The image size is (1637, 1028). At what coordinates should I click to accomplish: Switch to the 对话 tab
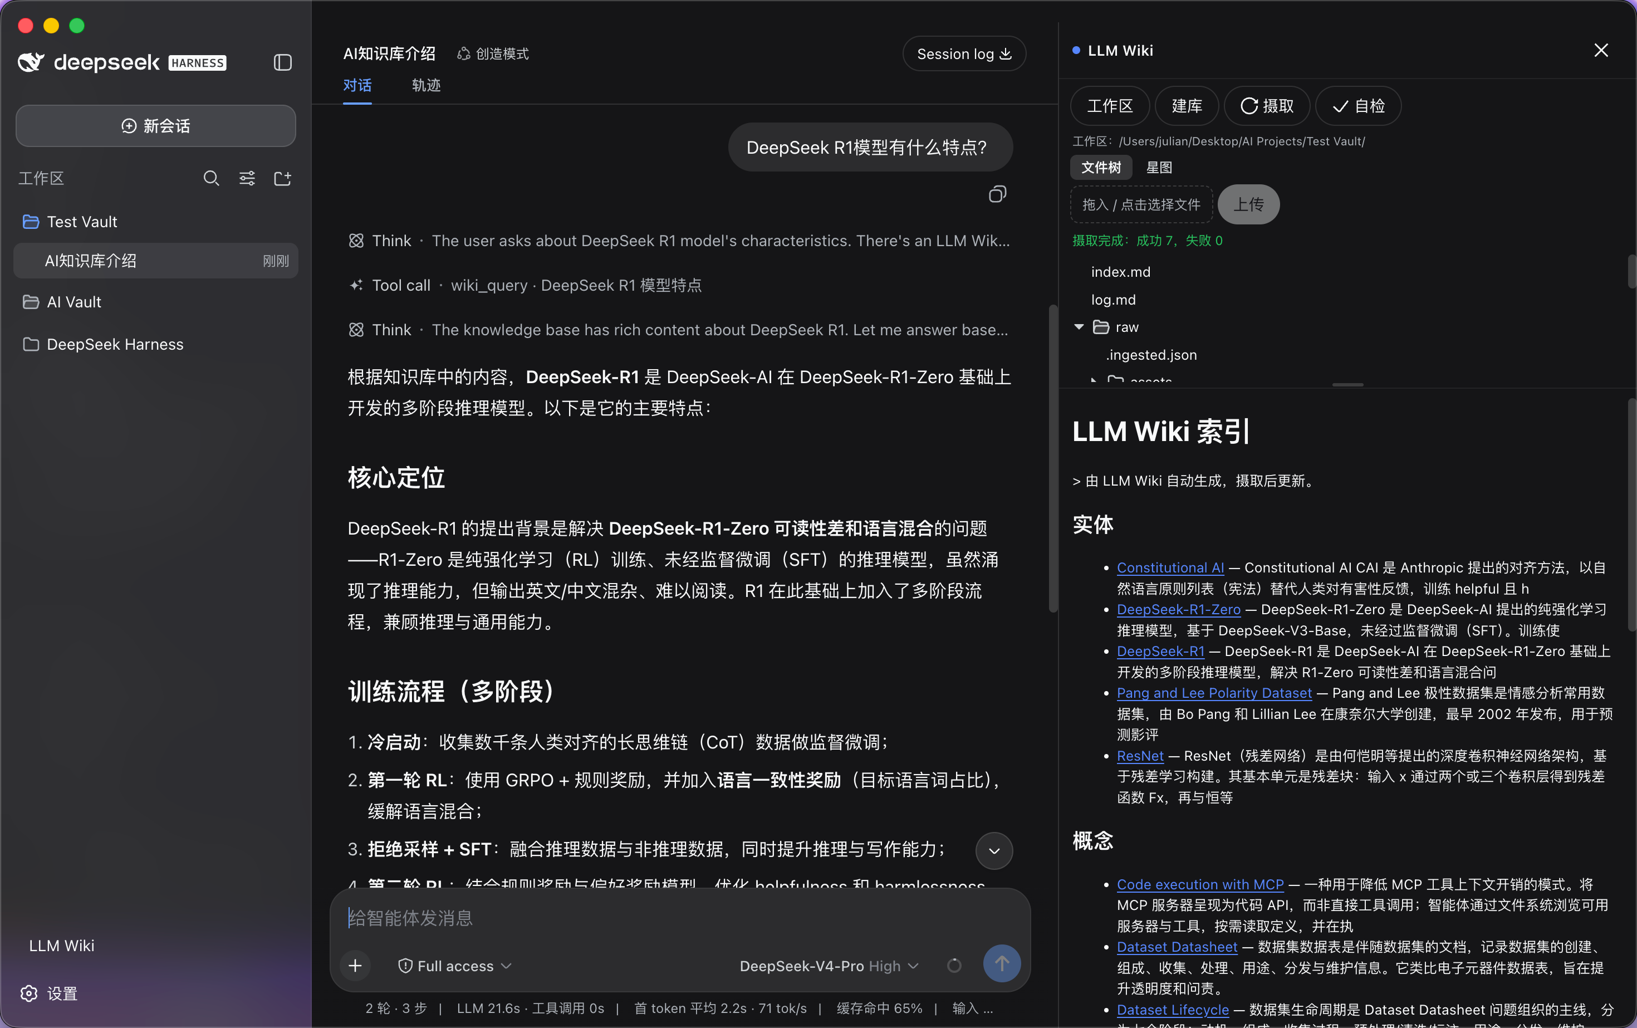coord(357,86)
